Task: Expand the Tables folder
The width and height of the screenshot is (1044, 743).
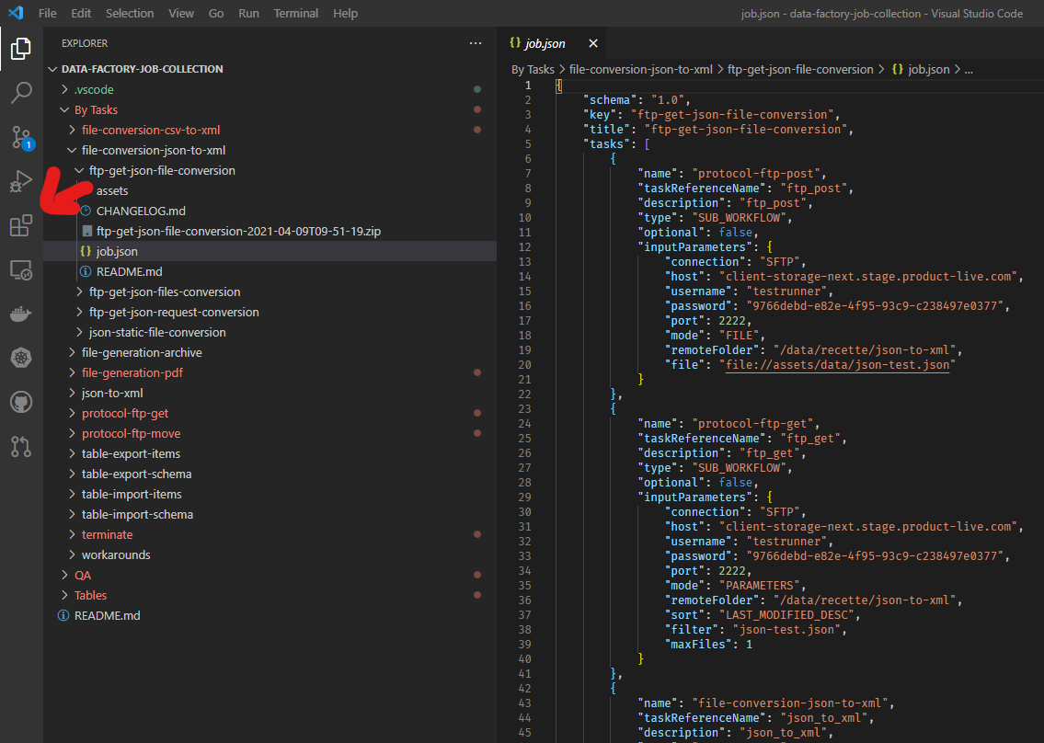Action: (90, 595)
